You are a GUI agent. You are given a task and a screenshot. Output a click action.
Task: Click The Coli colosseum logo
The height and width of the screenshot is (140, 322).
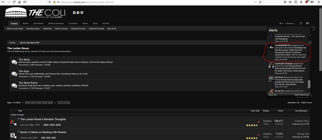(16, 13)
